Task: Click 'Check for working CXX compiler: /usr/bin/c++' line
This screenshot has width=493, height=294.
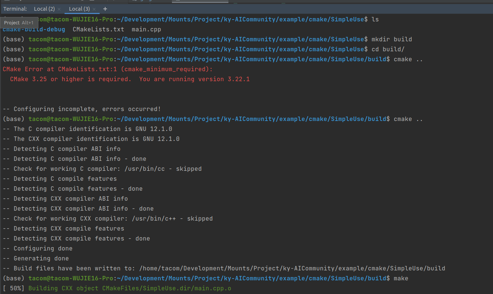Action: click(107, 218)
